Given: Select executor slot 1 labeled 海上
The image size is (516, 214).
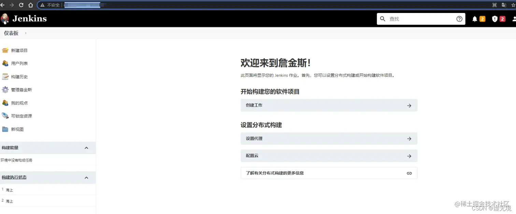Looking at the screenshot, I should 9,190.
